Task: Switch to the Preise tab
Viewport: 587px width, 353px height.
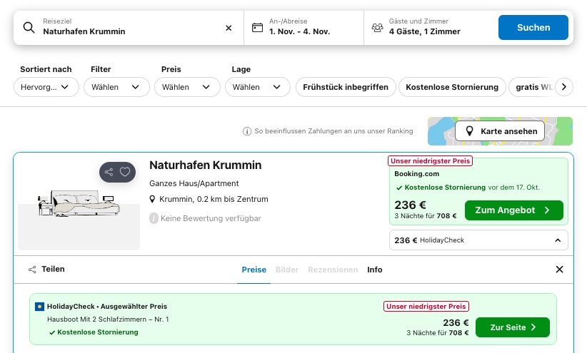Action: tap(254, 270)
